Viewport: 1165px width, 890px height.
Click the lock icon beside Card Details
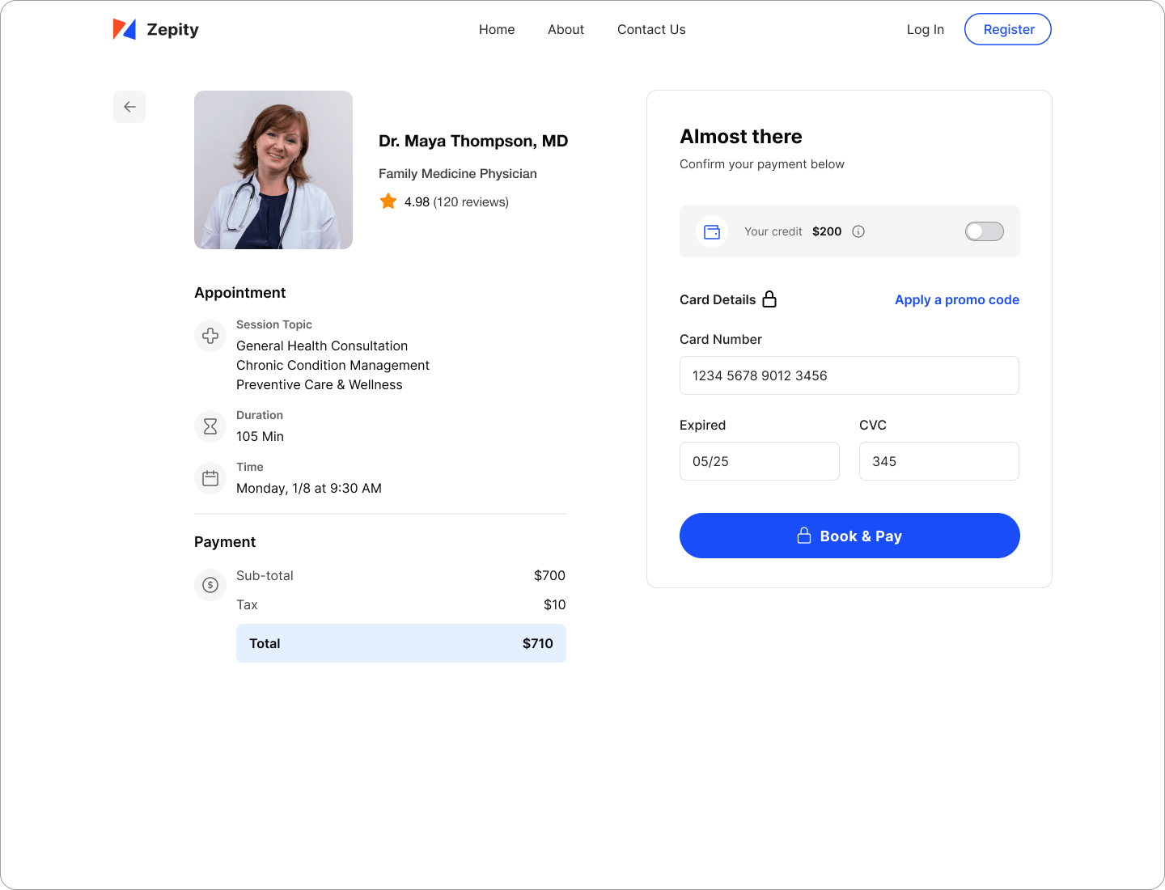tap(769, 299)
